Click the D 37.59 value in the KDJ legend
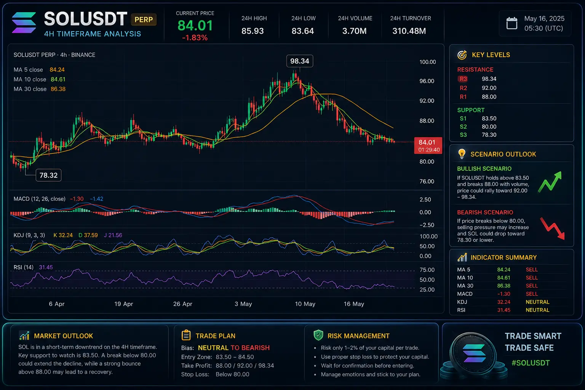 (x=88, y=235)
